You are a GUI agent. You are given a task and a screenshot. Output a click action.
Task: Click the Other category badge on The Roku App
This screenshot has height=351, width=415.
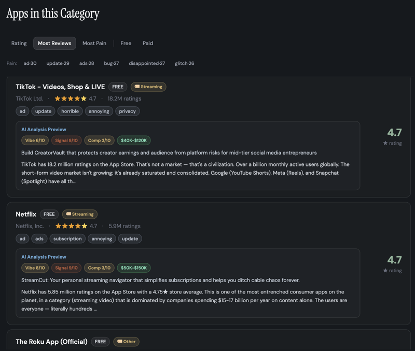point(126,342)
